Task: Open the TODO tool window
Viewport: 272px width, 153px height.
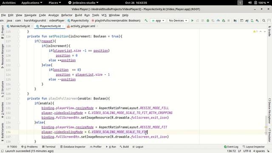Action: pyautogui.click(x=12, y=147)
